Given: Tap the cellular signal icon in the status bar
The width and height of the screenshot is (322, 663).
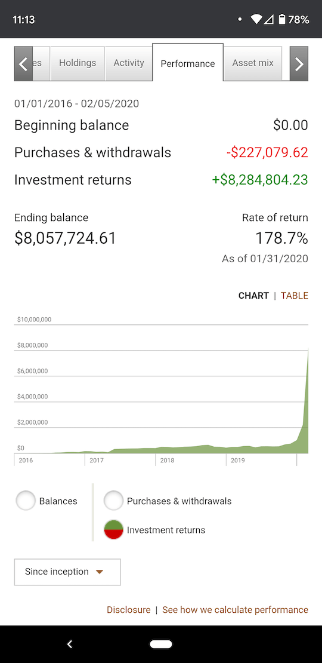Looking at the screenshot, I should coord(268,20).
